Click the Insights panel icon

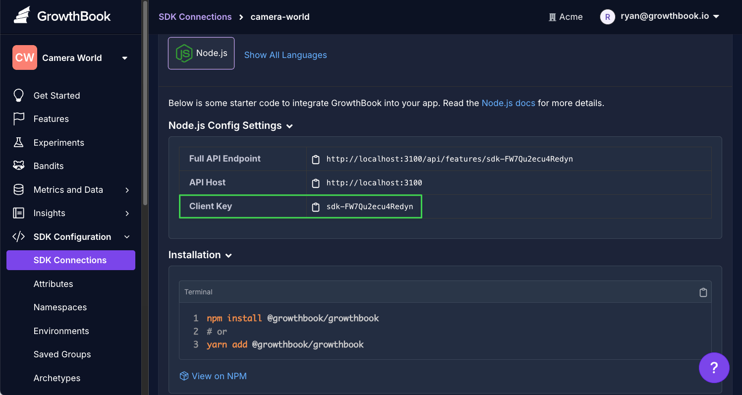point(18,213)
